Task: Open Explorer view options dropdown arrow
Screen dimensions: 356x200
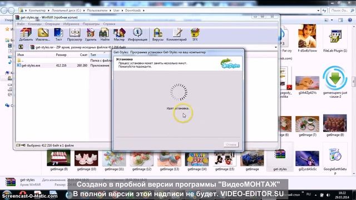Action: (332, 20)
